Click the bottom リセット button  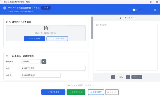click(112, 92)
